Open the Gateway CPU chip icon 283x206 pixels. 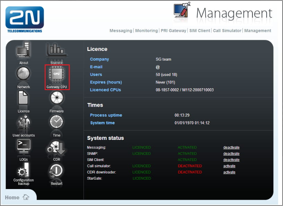click(57, 74)
